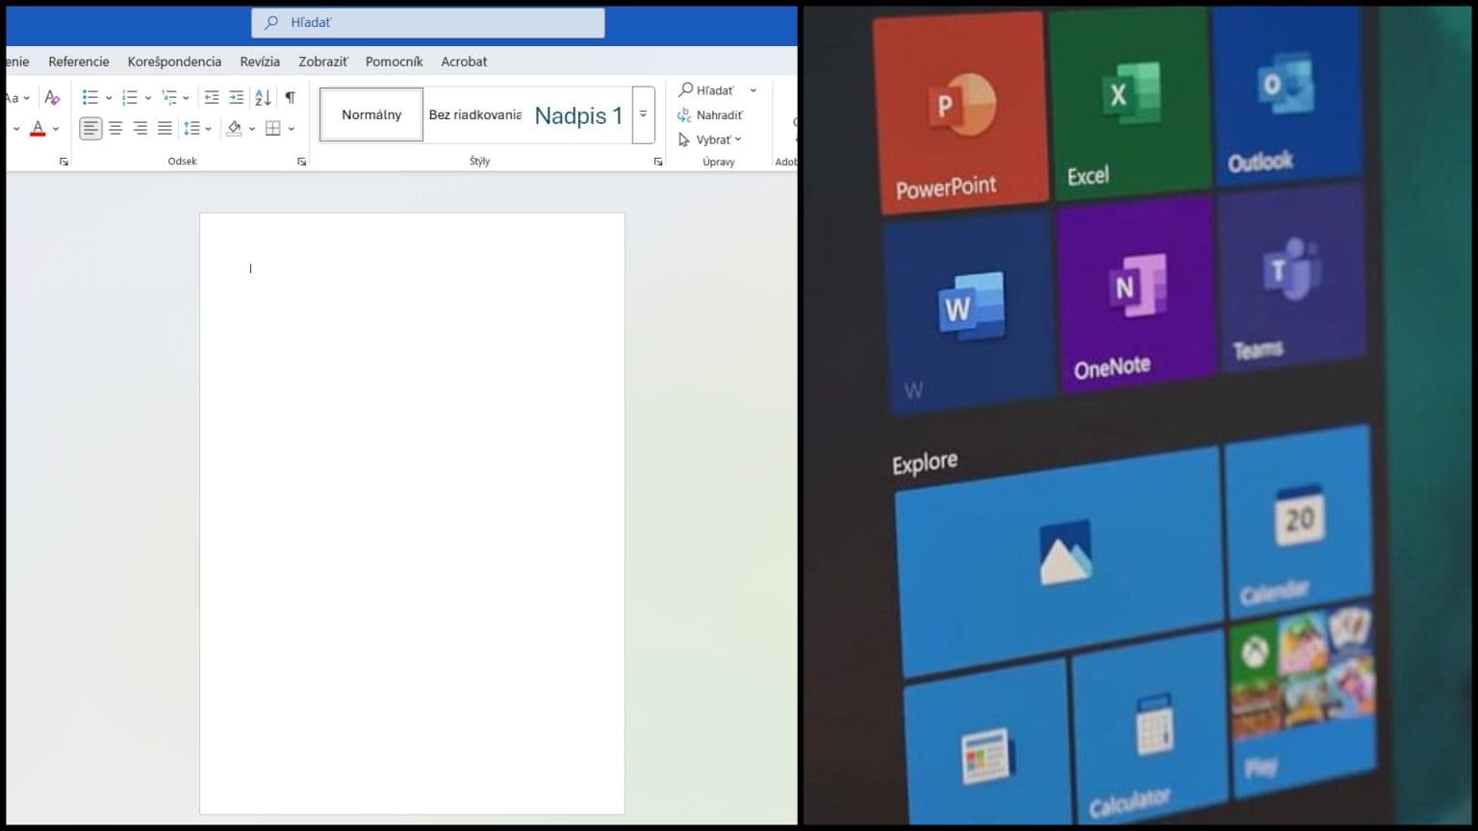Open the Teams tile
The image size is (1478, 831).
pos(1292,276)
